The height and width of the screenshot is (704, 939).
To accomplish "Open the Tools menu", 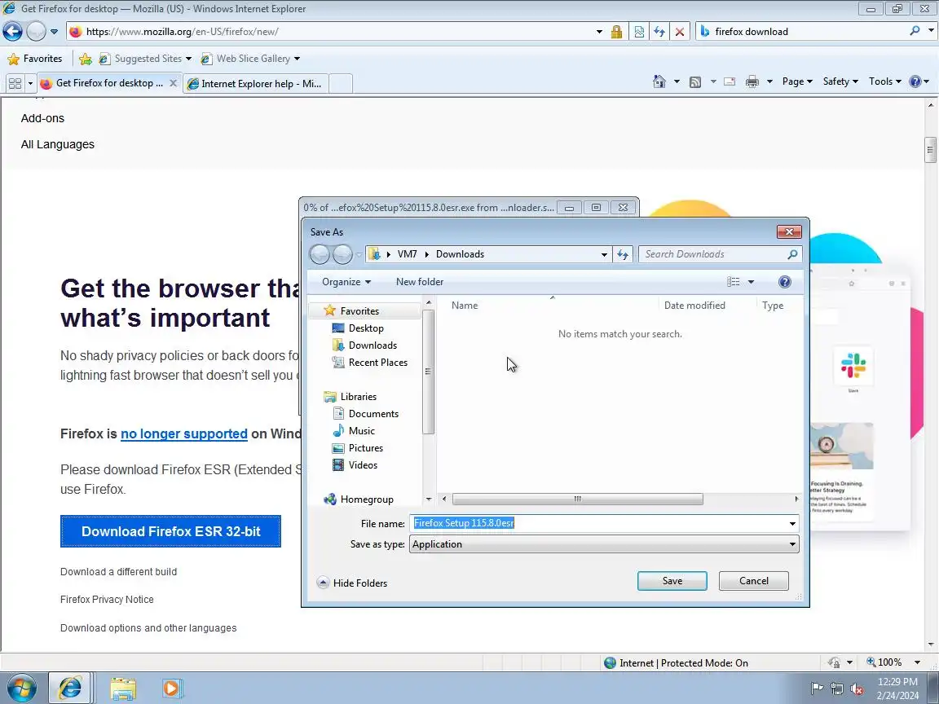I will click(x=884, y=81).
